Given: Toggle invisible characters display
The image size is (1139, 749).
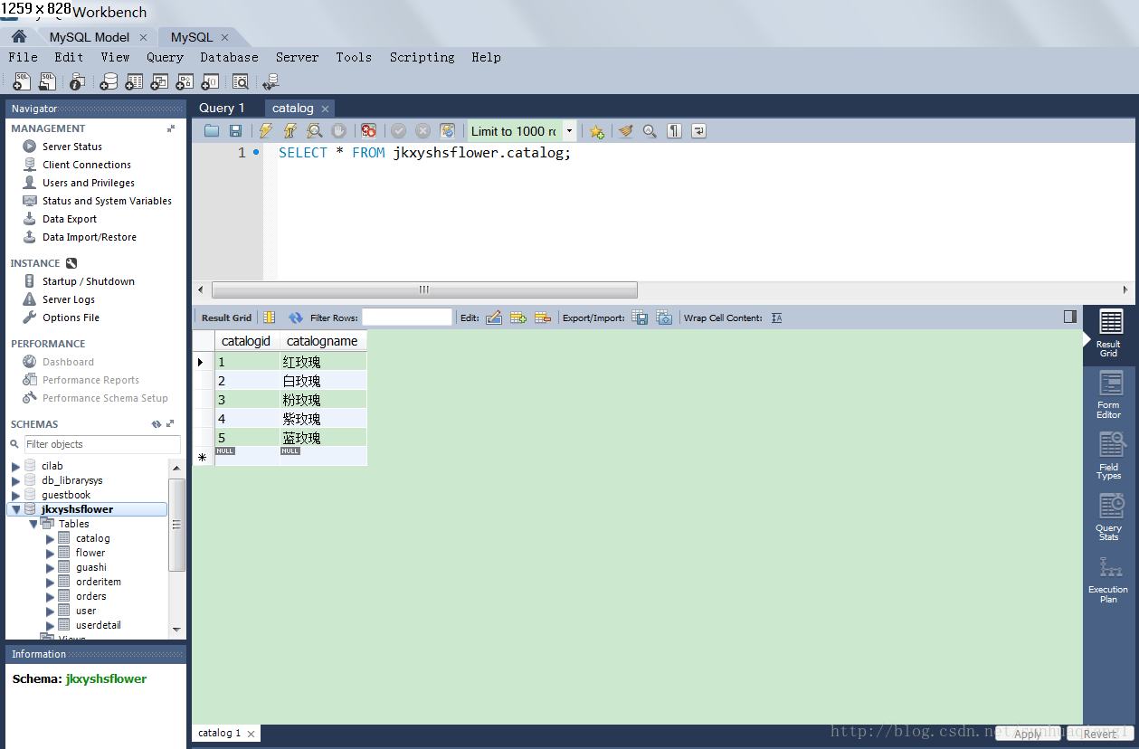Looking at the screenshot, I should 674,131.
